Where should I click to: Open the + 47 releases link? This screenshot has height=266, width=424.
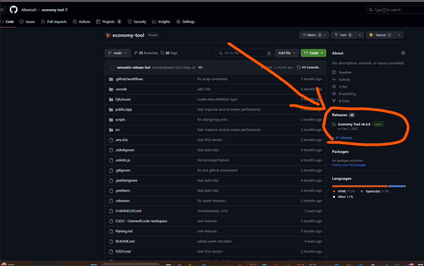[x=342, y=138]
